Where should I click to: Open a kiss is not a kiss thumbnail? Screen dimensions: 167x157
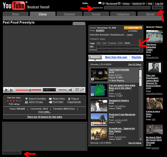[154, 103]
